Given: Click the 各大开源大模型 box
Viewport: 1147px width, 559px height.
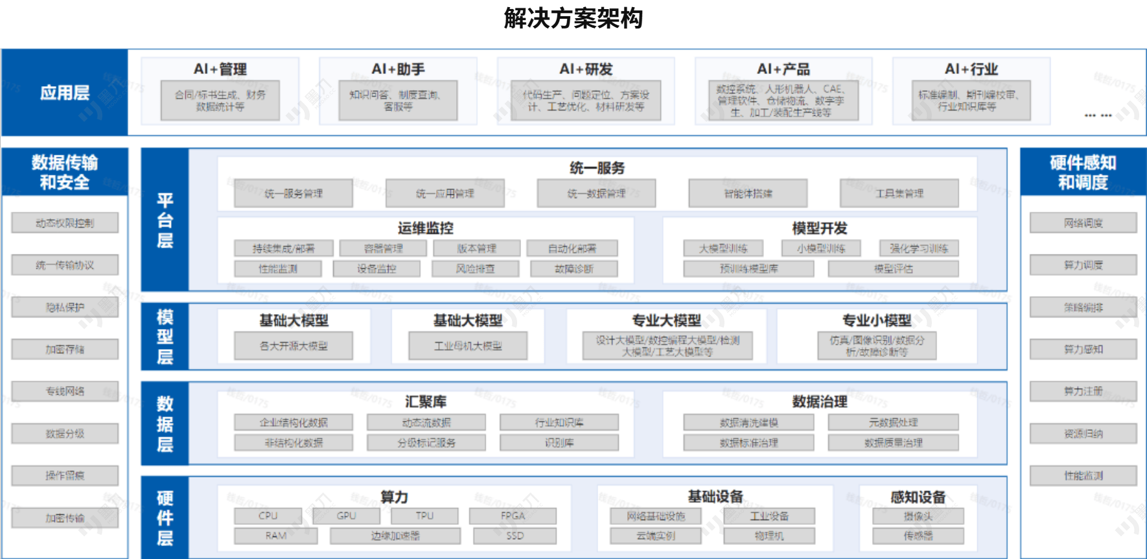Looking at the screenshot, I should [x=293, y=346].
